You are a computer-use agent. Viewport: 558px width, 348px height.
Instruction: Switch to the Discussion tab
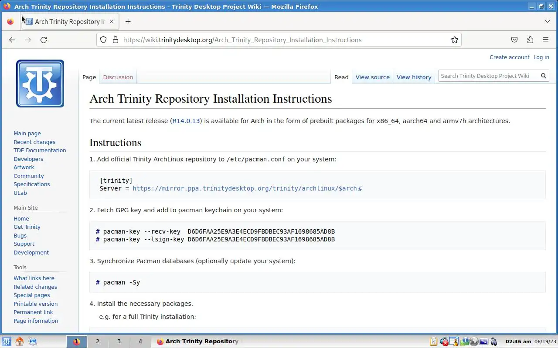118,77
